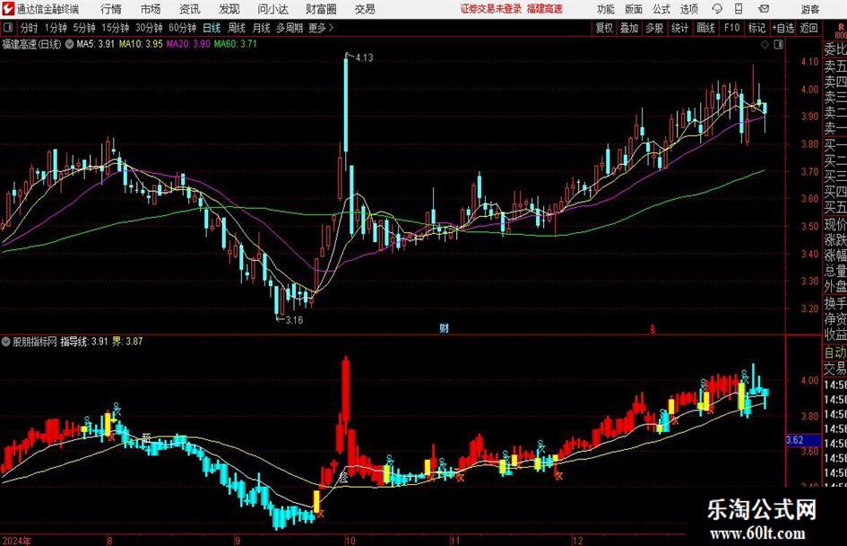Open the 问小达 menu

(x=272, y=9)
